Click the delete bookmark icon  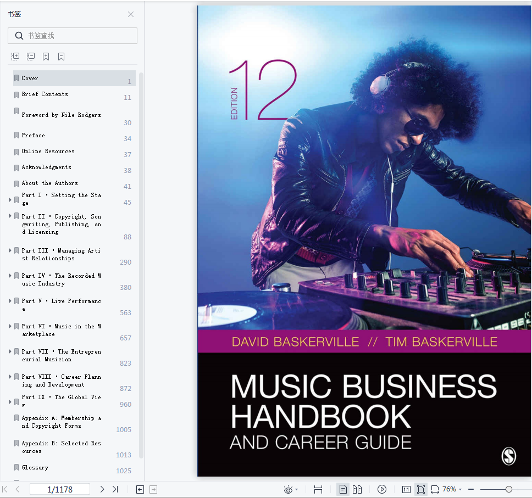point(61,56)
